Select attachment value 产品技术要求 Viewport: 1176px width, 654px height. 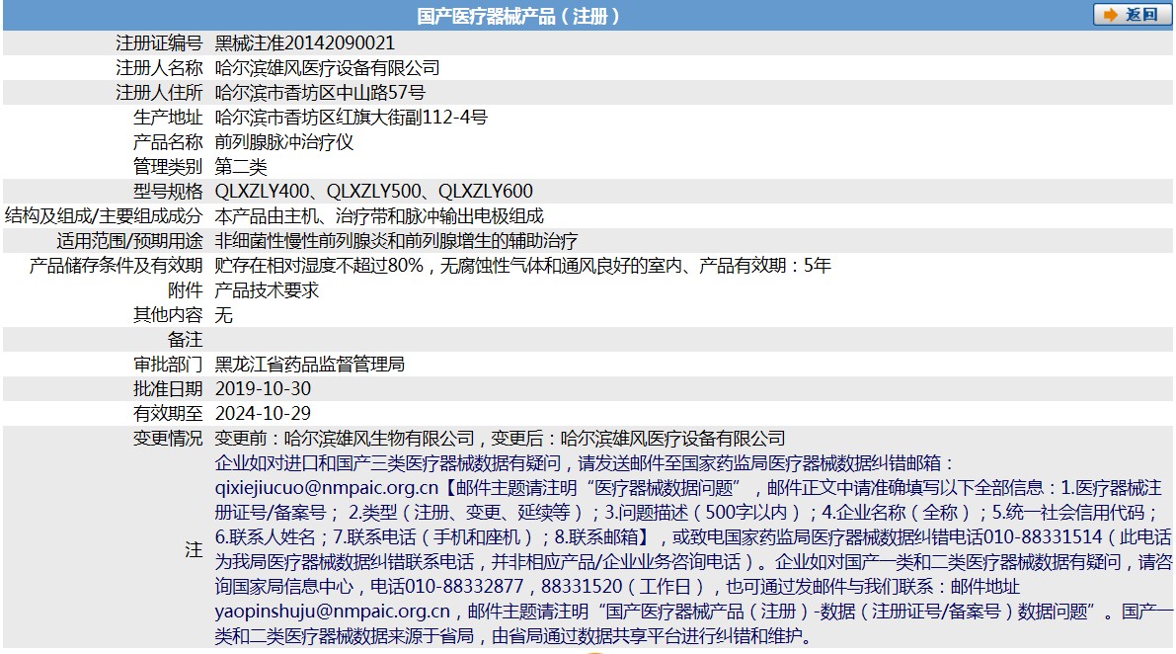(x=267, y=290)
